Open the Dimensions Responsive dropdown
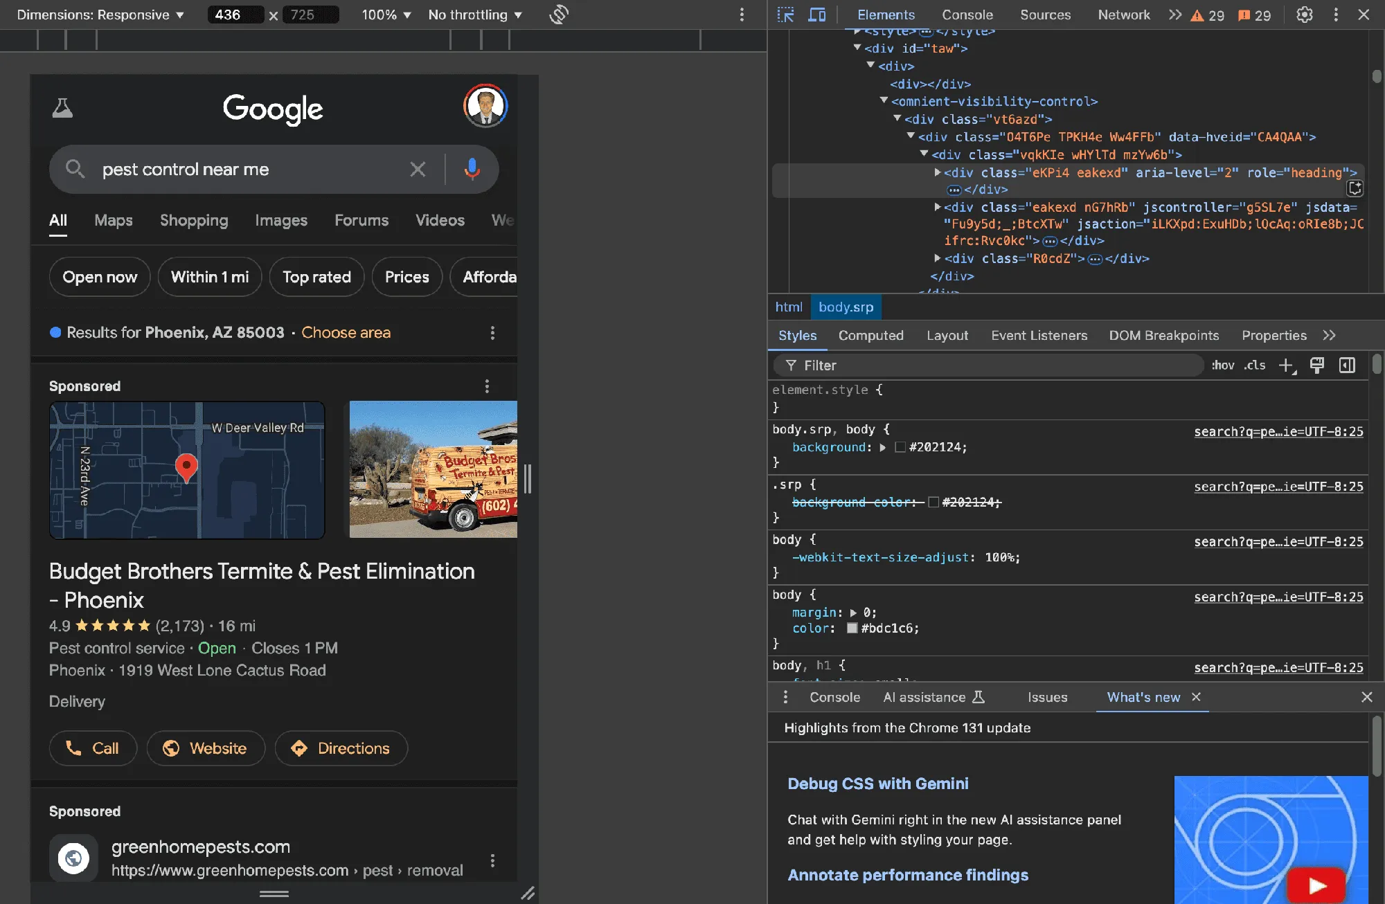 coord(100,15)
